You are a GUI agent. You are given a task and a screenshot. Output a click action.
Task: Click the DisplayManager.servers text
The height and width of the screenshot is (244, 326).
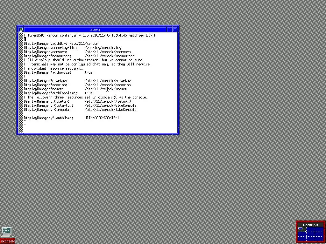pos(46,52)
